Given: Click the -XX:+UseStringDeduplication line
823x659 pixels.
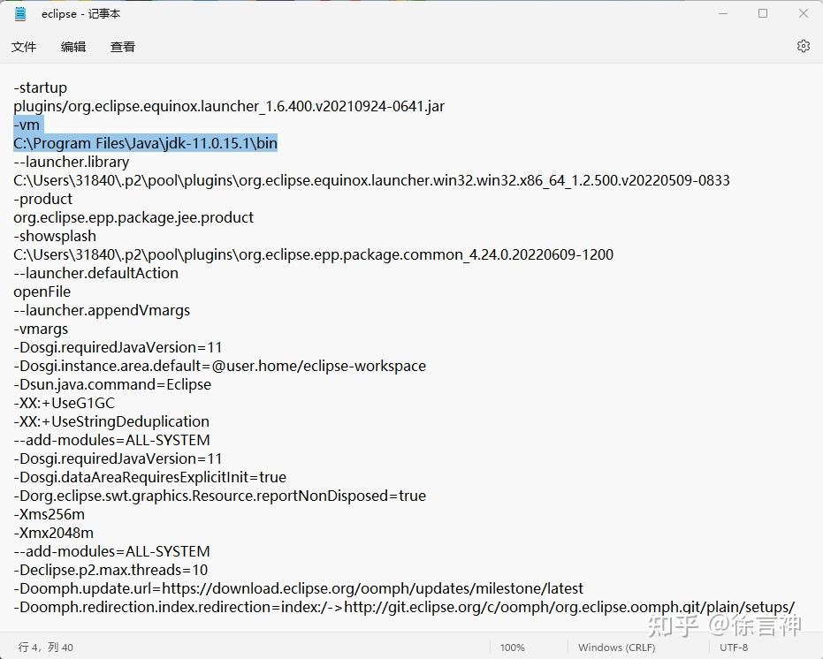Looking at the screenshot, I should [x=111, y=421].
